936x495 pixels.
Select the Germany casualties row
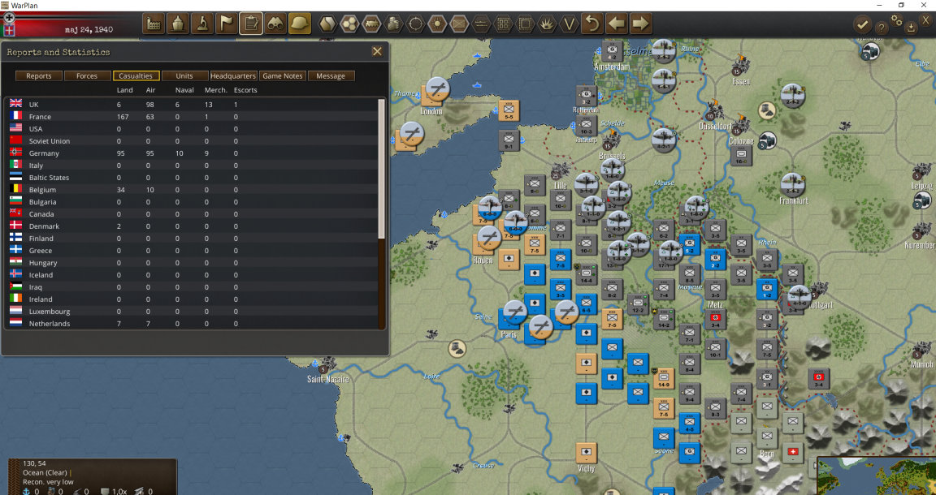[191, 153]
